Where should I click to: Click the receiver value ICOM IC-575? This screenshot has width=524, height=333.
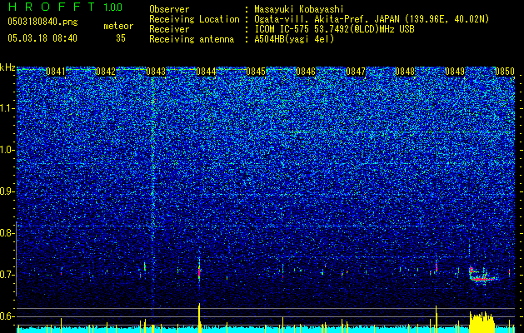coord(282,29)
